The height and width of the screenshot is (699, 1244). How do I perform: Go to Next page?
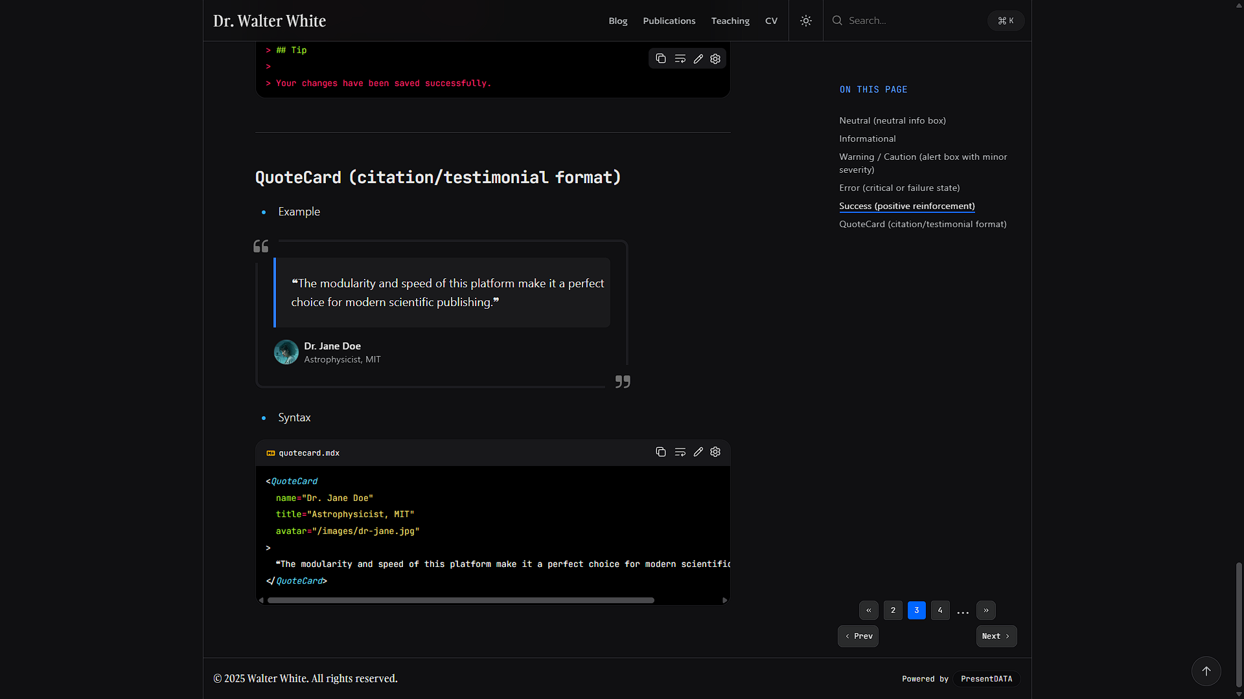pyautogui.click(x=996, y=636)
